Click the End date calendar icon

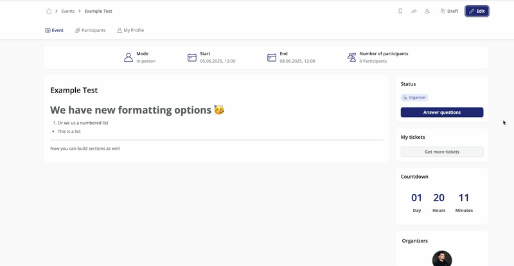[271, 57]
